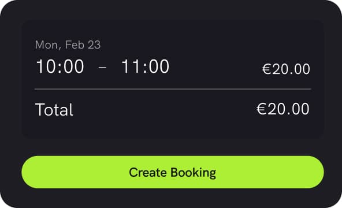342x208 pixels.
Task: Click the euro sign in the slot price
Action: click(267, 69)
